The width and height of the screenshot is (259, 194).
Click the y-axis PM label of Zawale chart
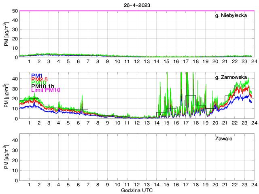tap(6, 158)
